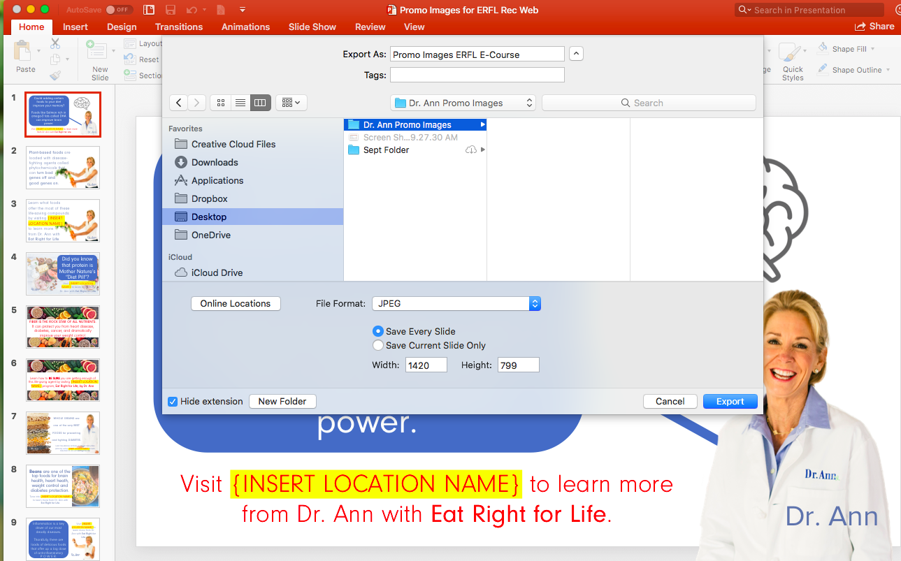Switch to list view in file browser
This screenshot has width=901, height=561.
240,103
